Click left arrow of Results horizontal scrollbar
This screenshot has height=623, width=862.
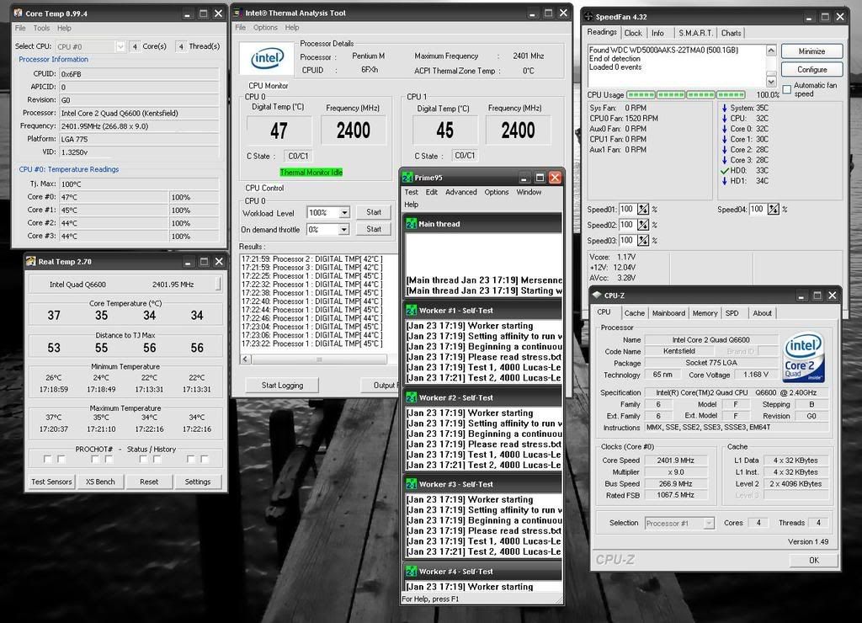coord(246,359)
